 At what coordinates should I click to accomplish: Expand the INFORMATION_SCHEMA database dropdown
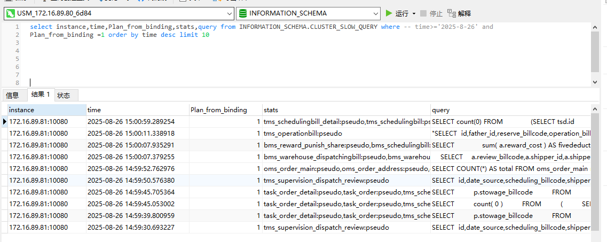376,13
